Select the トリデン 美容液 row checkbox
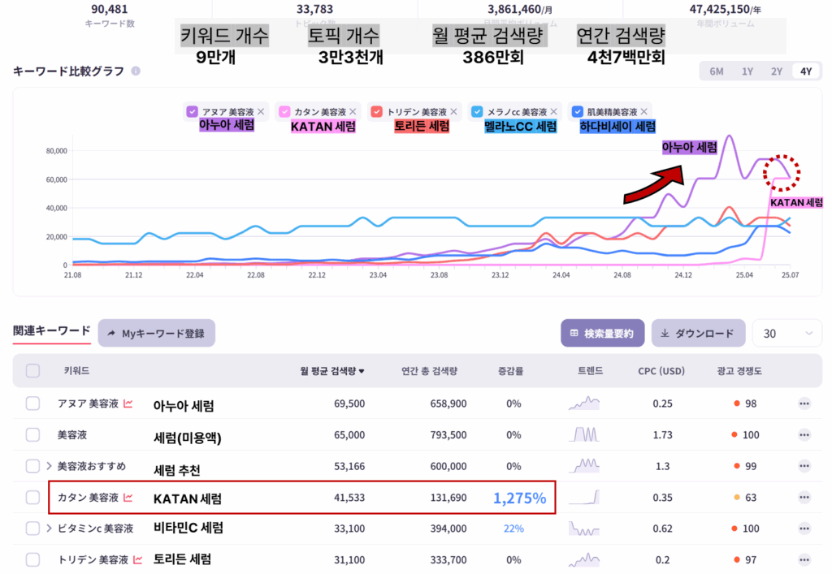This screenshot has height=574, width=832. (32, 559)
